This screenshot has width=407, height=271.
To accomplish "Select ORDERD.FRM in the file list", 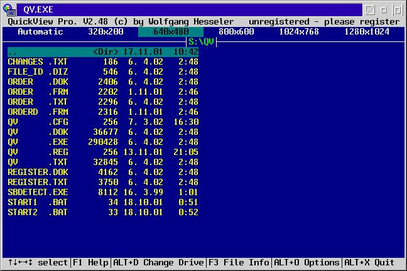I will (x=103, y=112).
